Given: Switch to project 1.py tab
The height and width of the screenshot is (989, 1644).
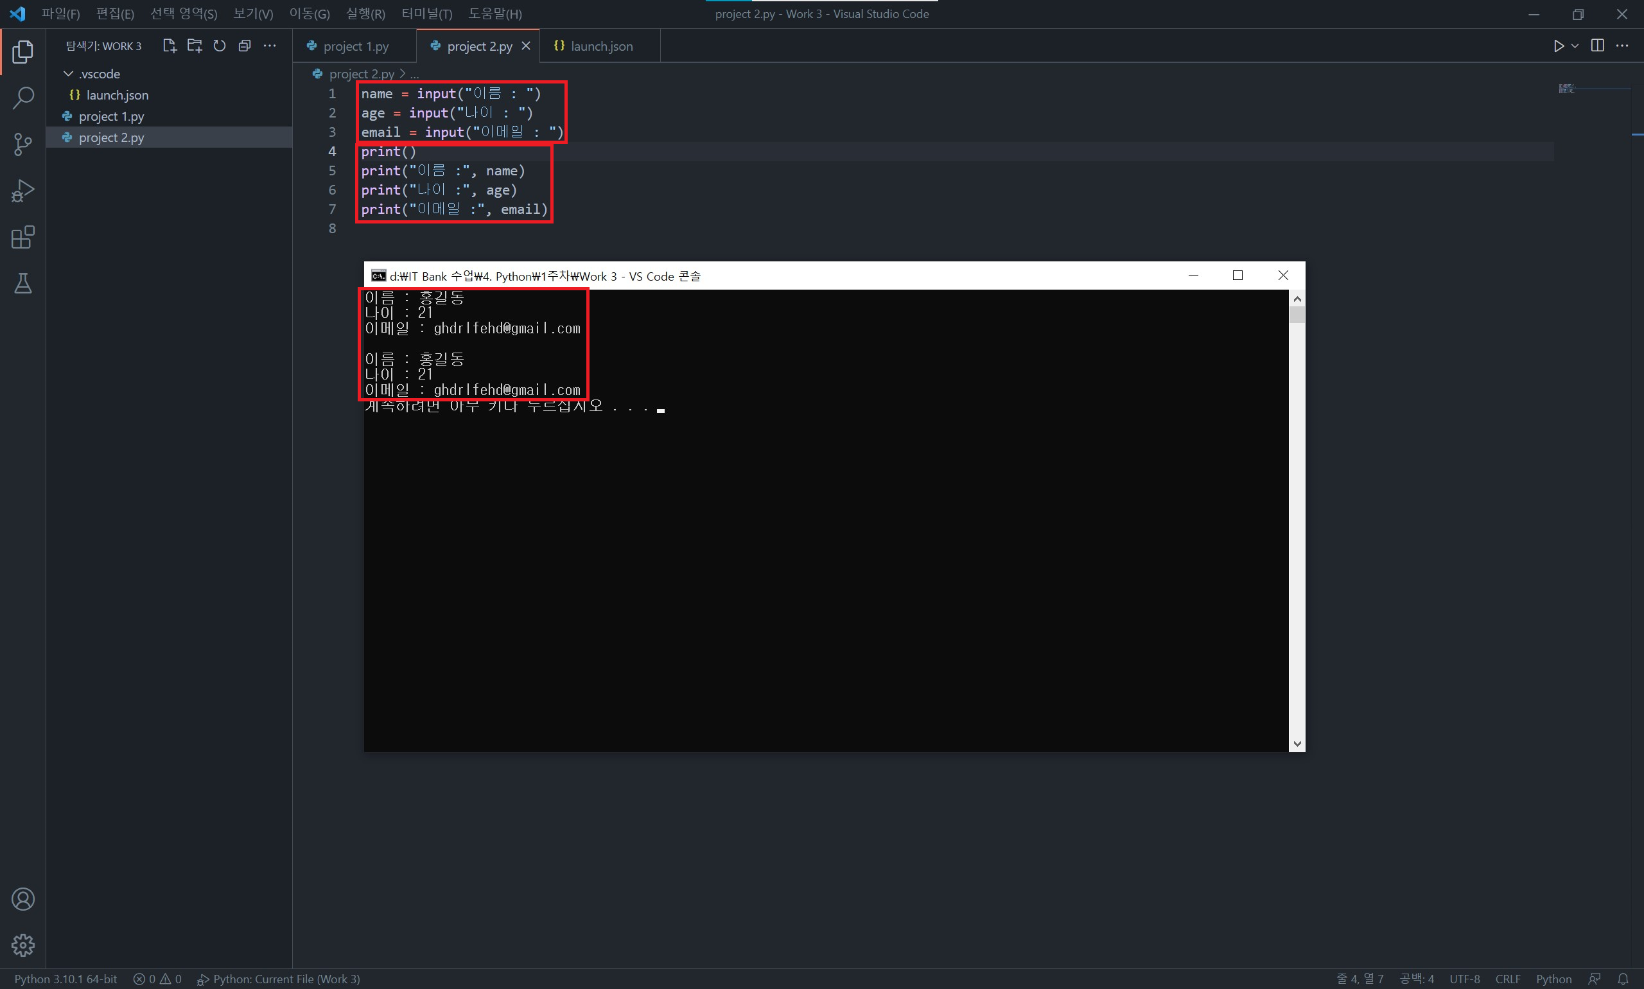Looking at the screenshot, I should [x=355, y=46].
